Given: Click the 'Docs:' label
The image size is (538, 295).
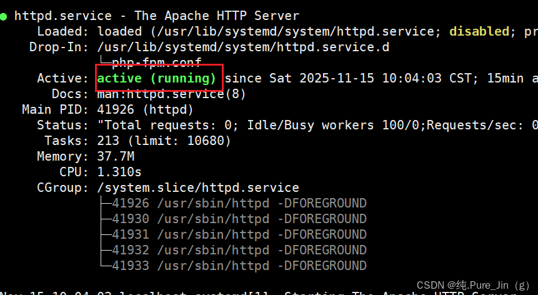Looking at the screenshot, I should pos(71,94).
